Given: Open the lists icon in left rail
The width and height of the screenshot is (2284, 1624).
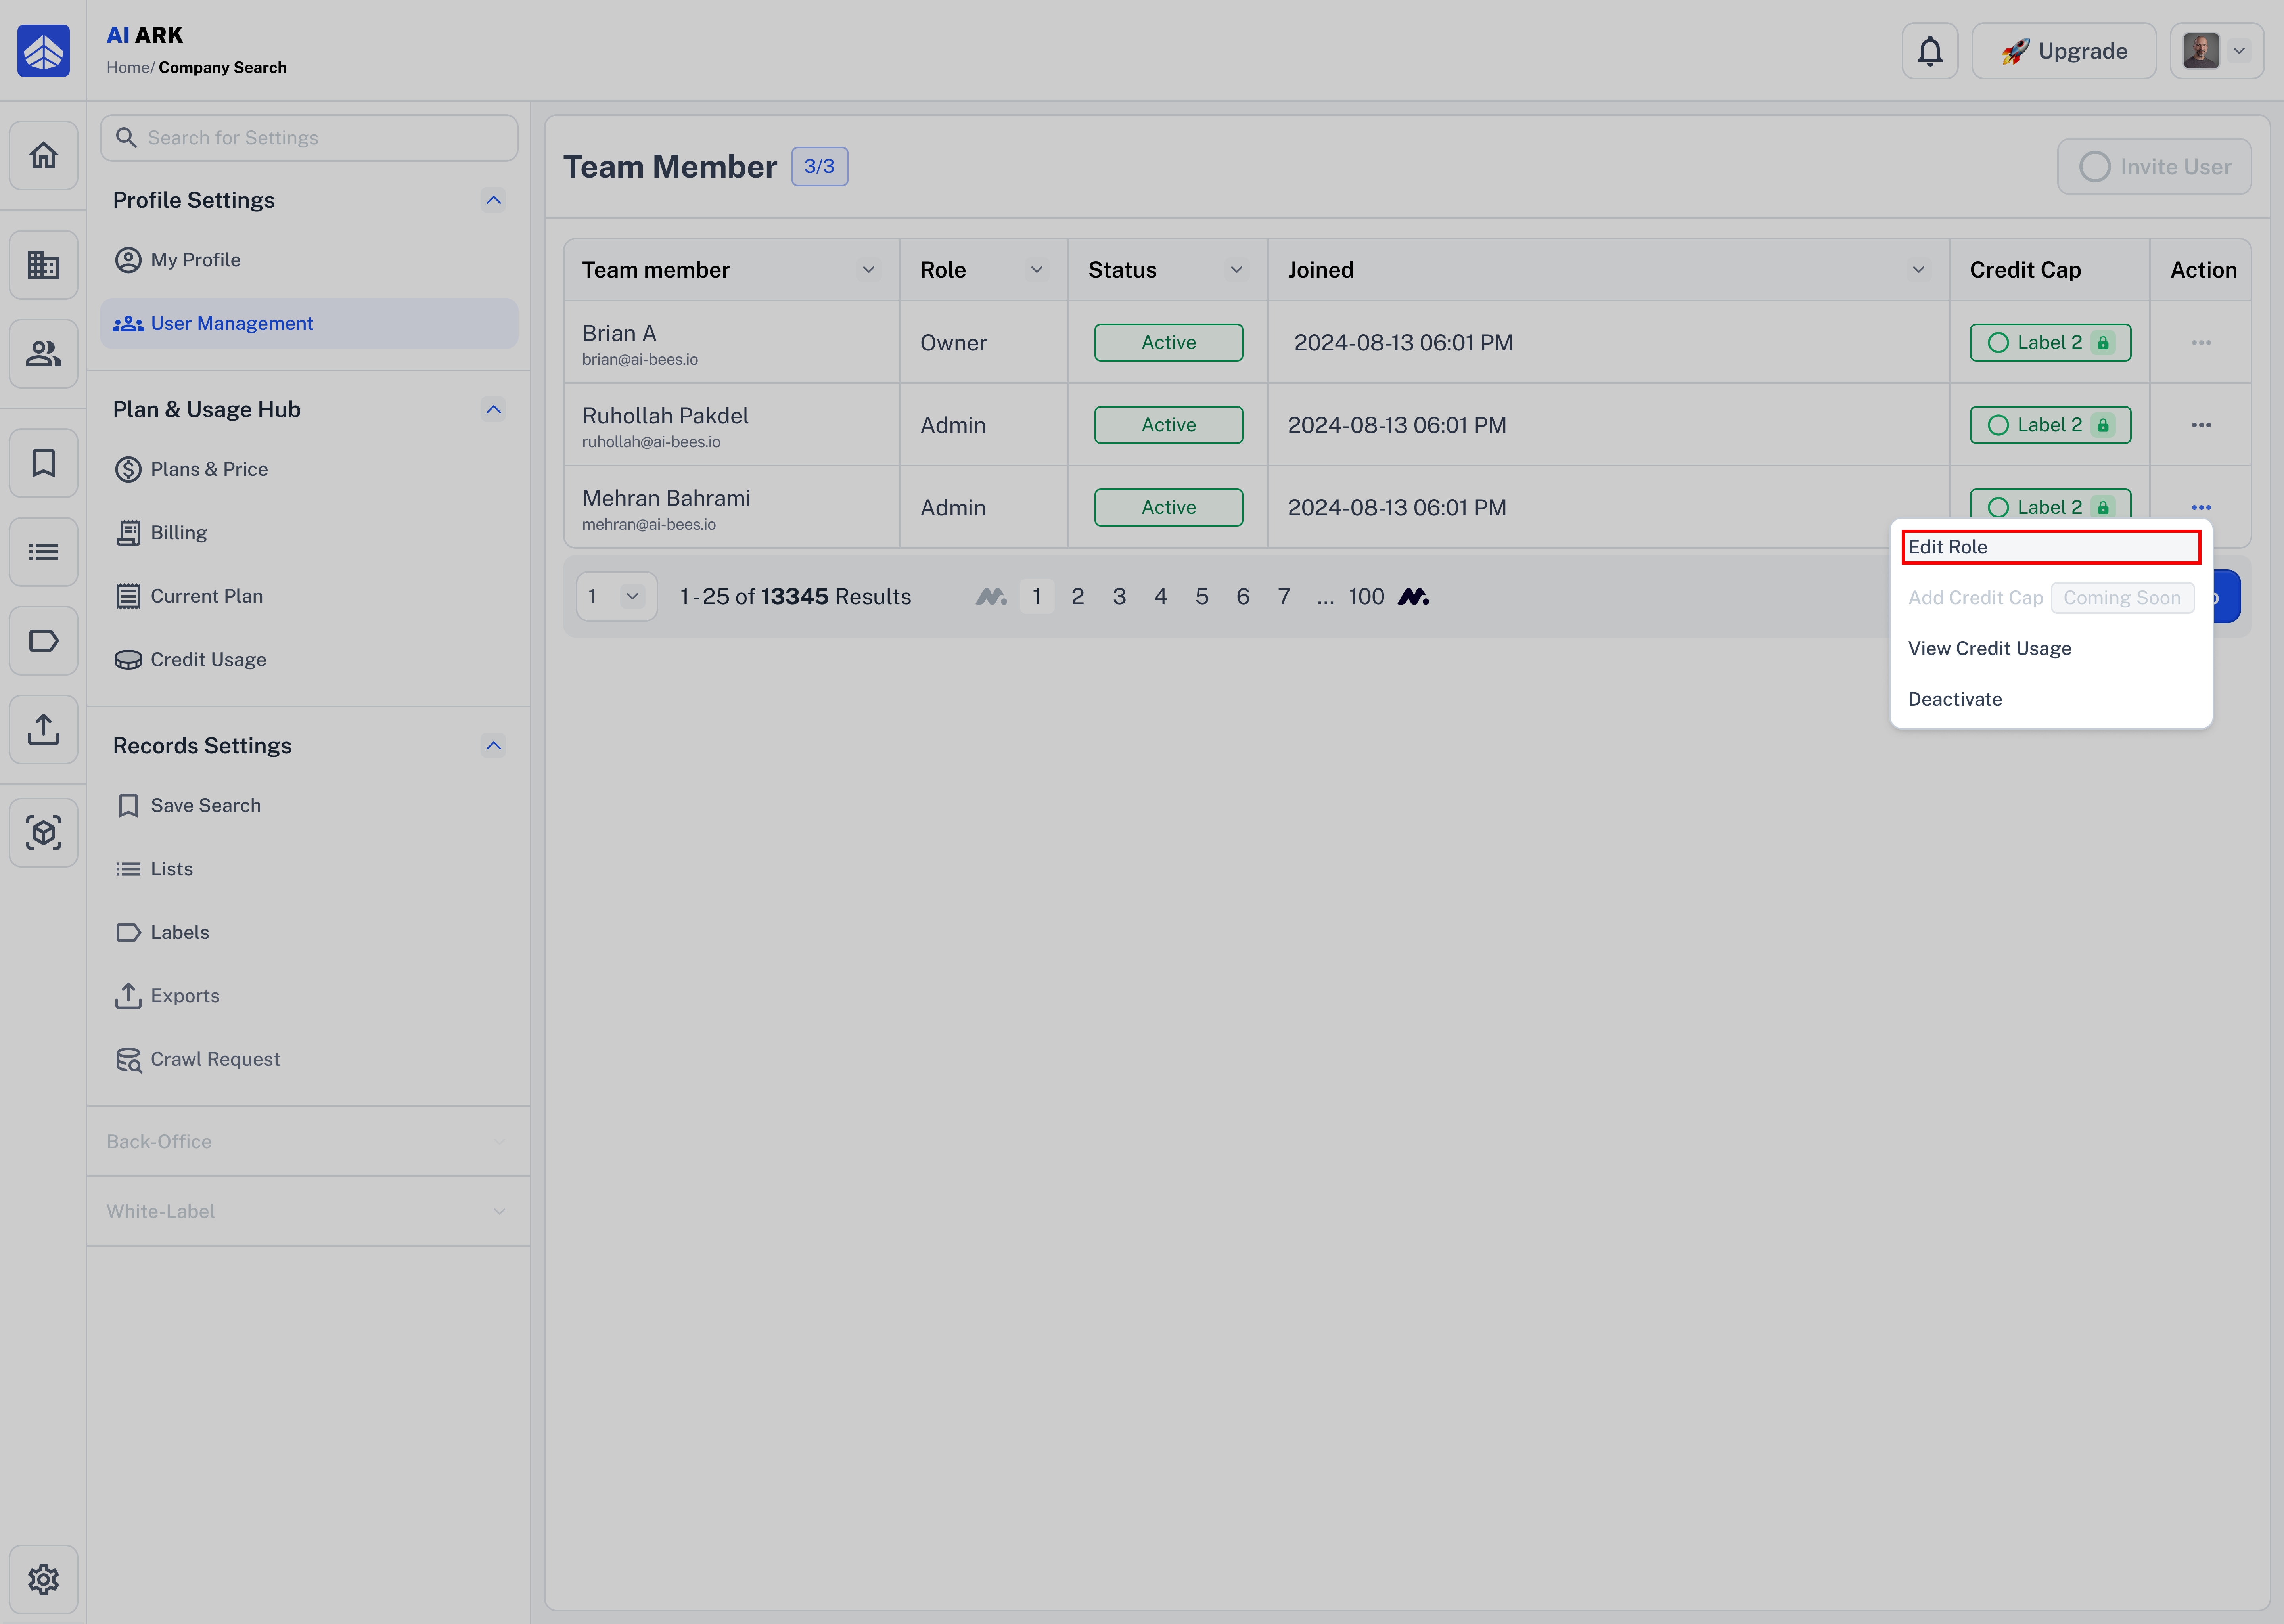Looking at the screenshot, I should tap(43, 551).
